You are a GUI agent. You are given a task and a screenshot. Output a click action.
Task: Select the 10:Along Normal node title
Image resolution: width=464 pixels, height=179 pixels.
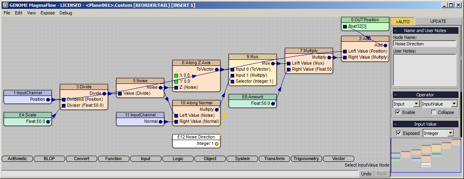[x=196, y=103]
